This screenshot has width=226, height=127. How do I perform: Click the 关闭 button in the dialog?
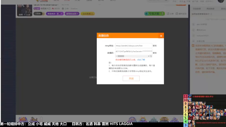point(131,78)
